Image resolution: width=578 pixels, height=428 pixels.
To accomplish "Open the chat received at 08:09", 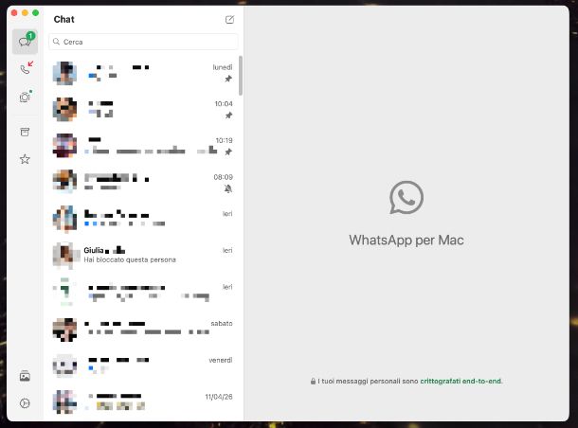I will click(x=143, y=183).
